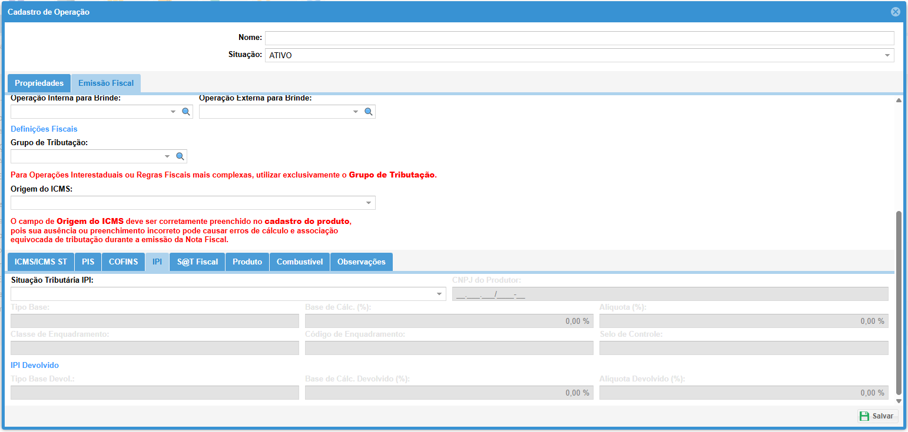The height and width of the screenshot is (432, 908).
Task: Close the Cadastro de Operação dialog
Action: (x=895, y=12)
